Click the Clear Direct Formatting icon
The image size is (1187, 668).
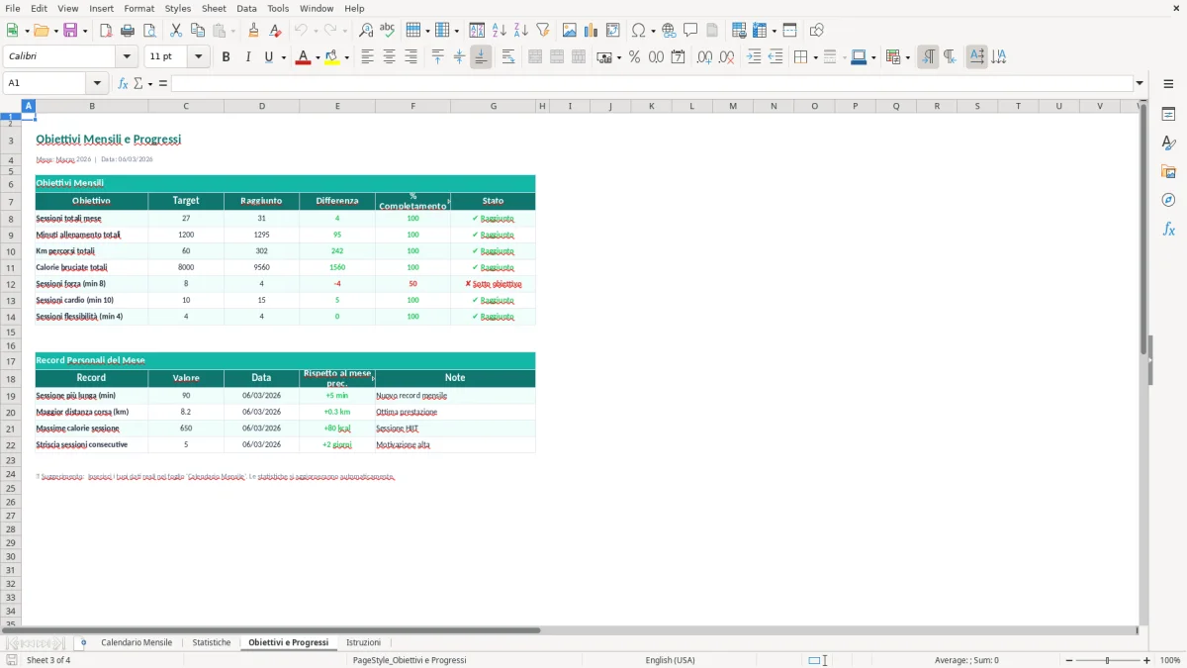276,31
